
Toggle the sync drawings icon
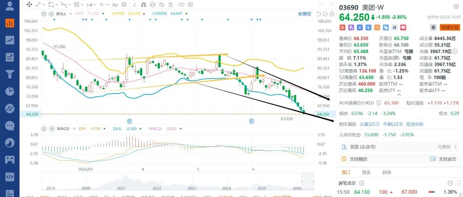(152, 5)
